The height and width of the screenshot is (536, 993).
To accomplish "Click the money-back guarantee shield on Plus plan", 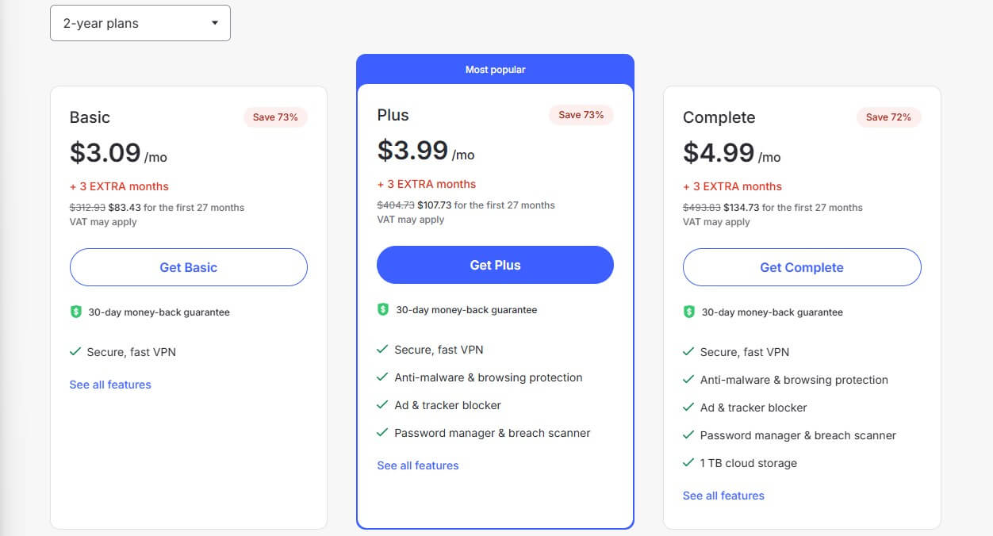I will [x=383, y=310].
